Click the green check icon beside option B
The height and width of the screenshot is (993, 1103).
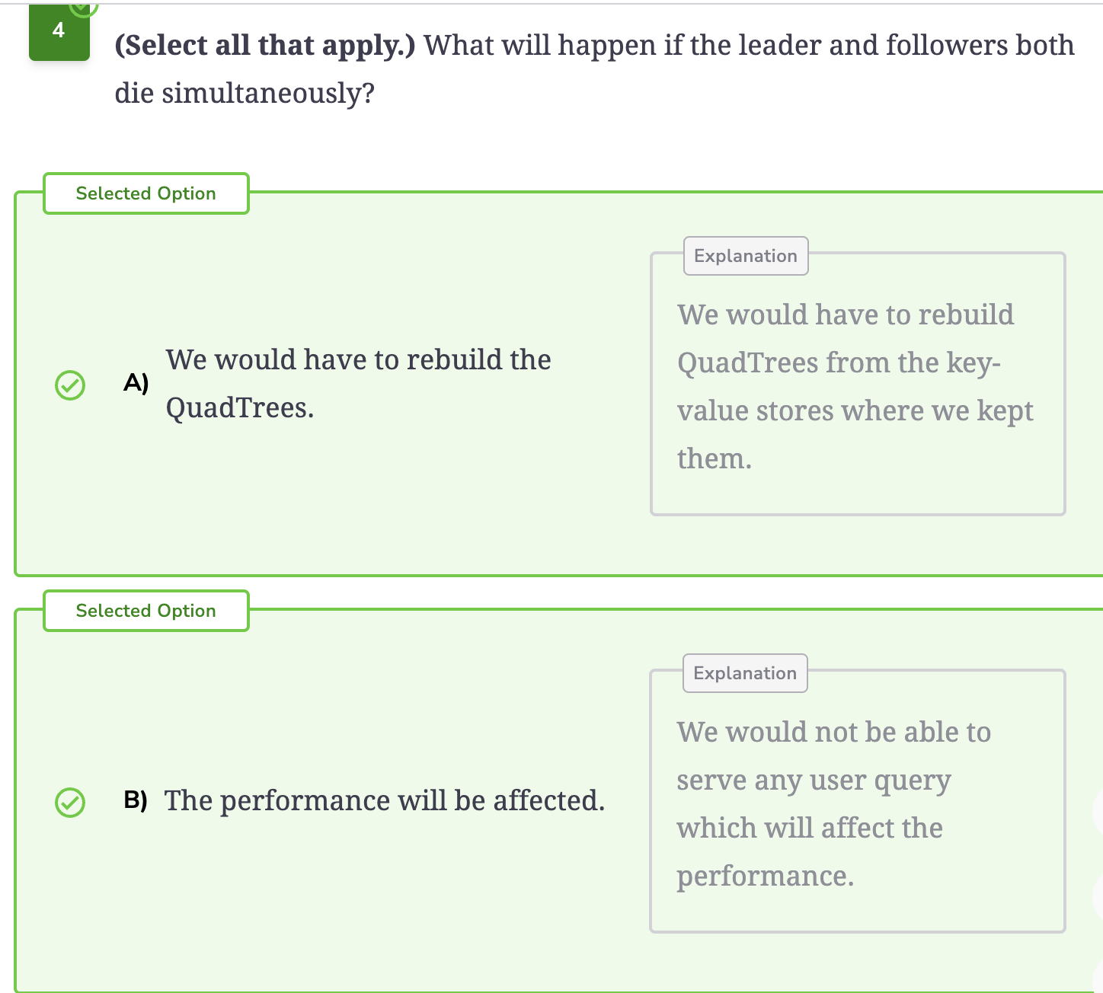(x=70, y=802)
